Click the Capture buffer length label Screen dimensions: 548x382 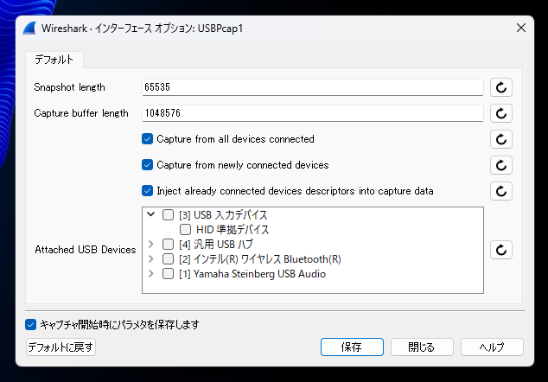click(x=81, y=113)
